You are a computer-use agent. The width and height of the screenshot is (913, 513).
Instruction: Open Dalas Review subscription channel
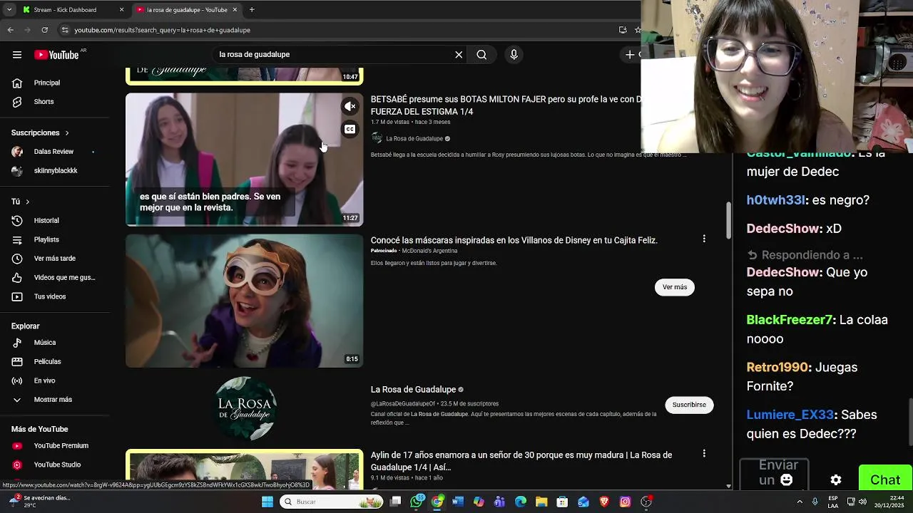pyautogui.click(x=55, y=152)
